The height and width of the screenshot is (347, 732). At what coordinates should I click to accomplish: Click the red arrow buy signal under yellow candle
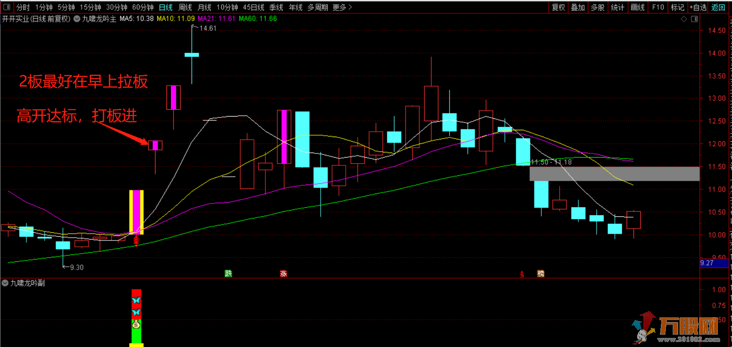(x=136, y=240)
